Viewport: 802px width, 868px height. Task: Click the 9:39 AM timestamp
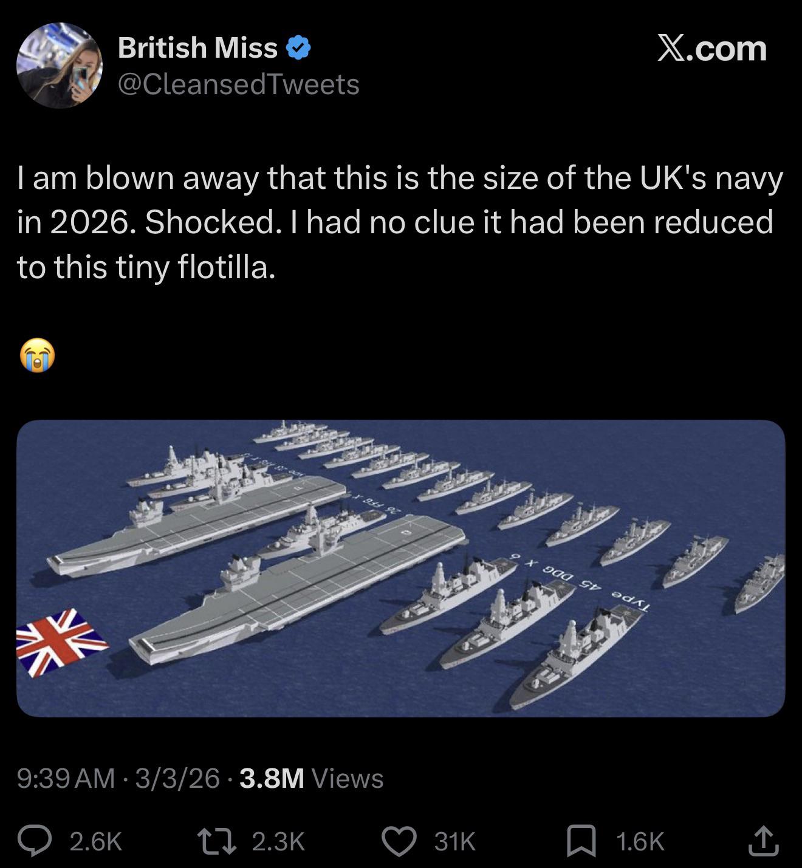[x=66, y=778]
